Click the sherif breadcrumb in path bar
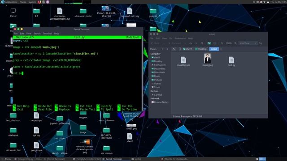This screenshot has width=287, height=161. click(187, 49)
